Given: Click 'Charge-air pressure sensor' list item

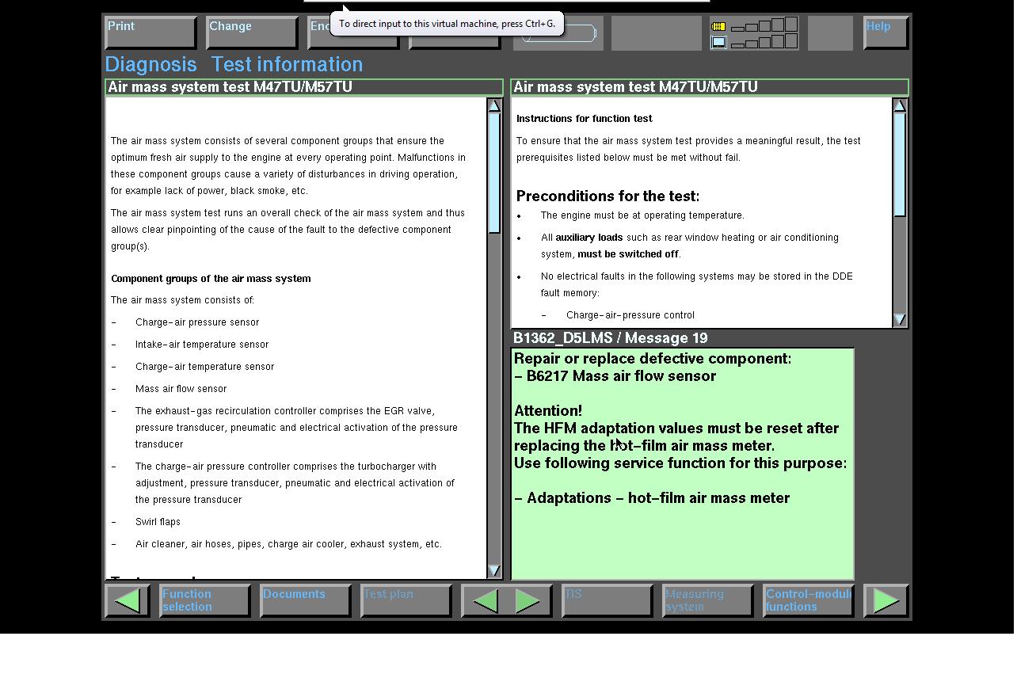Looking at the screenshot, I should tap(197, 322).
